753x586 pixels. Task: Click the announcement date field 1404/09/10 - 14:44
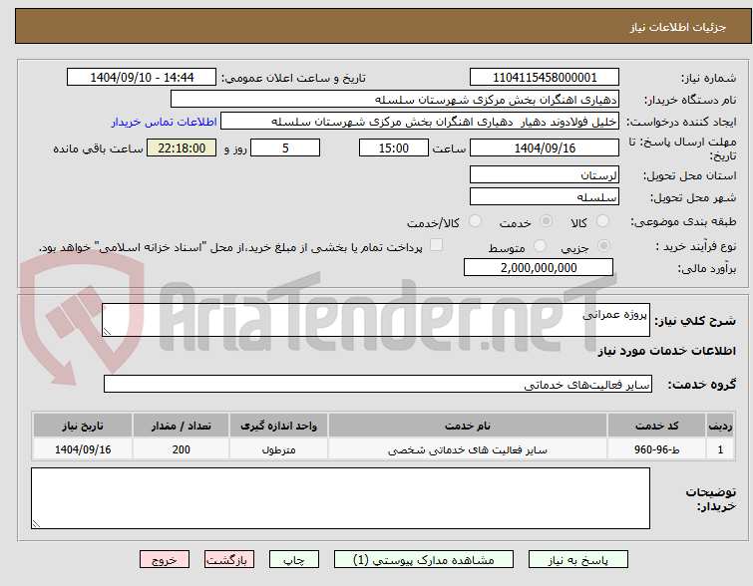tap(142, 78)
